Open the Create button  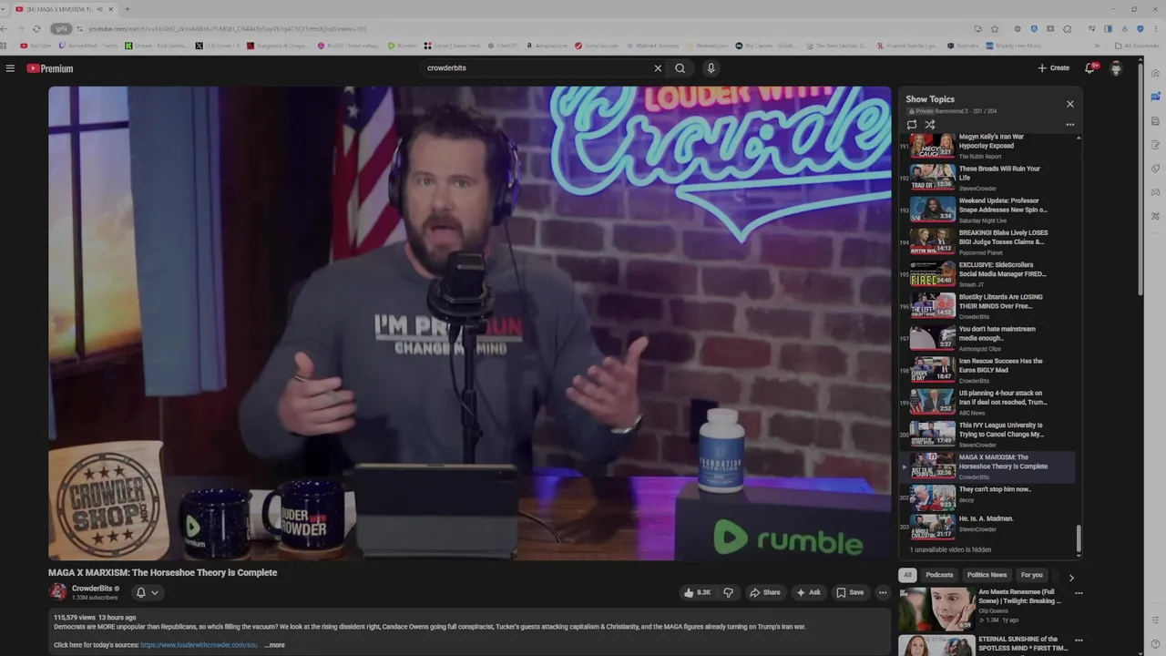tap(1053, 68)
